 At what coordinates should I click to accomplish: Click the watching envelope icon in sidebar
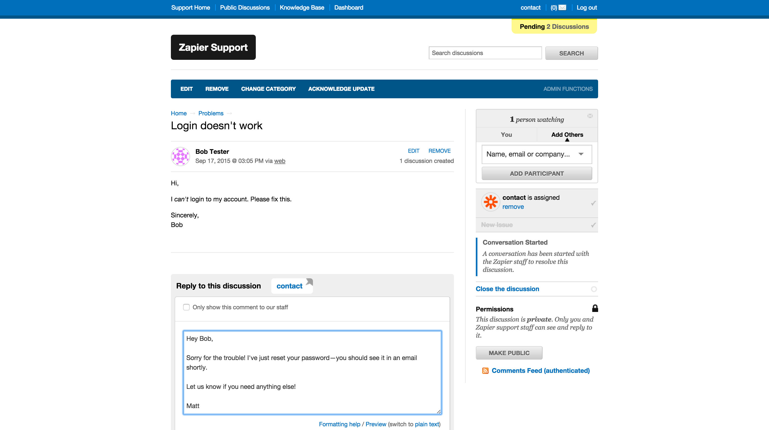[590, 116]
